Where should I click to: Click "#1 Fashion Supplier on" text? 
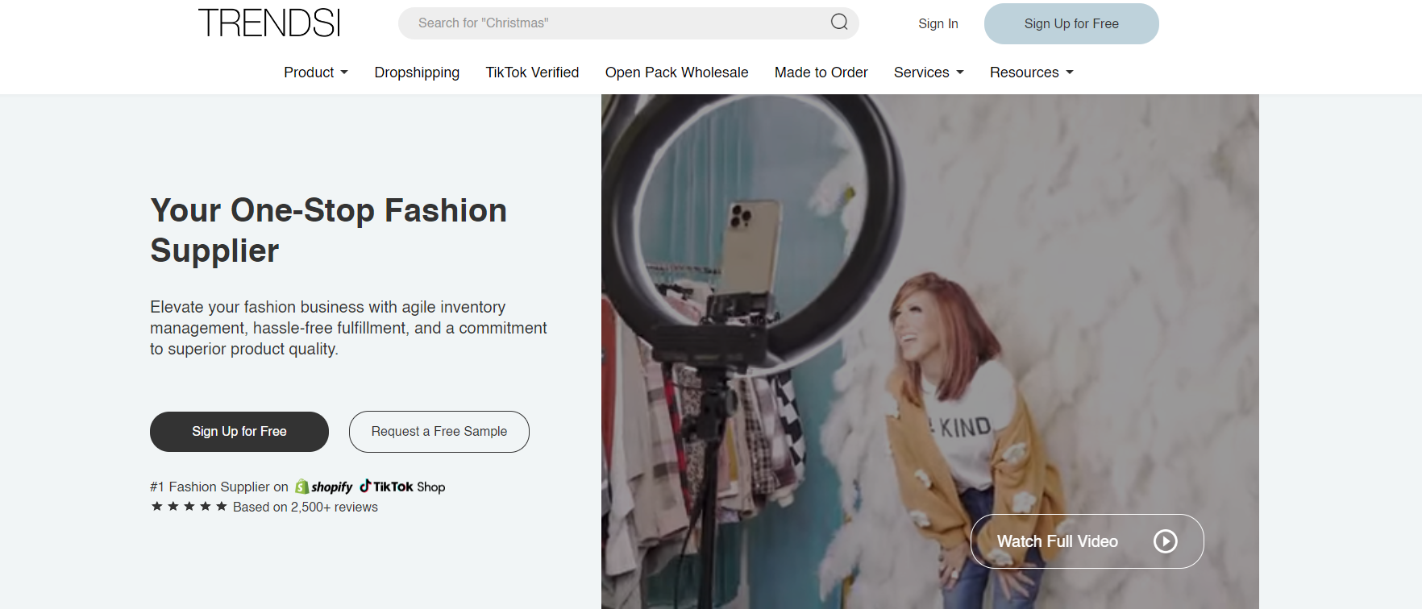click(218, 487)
